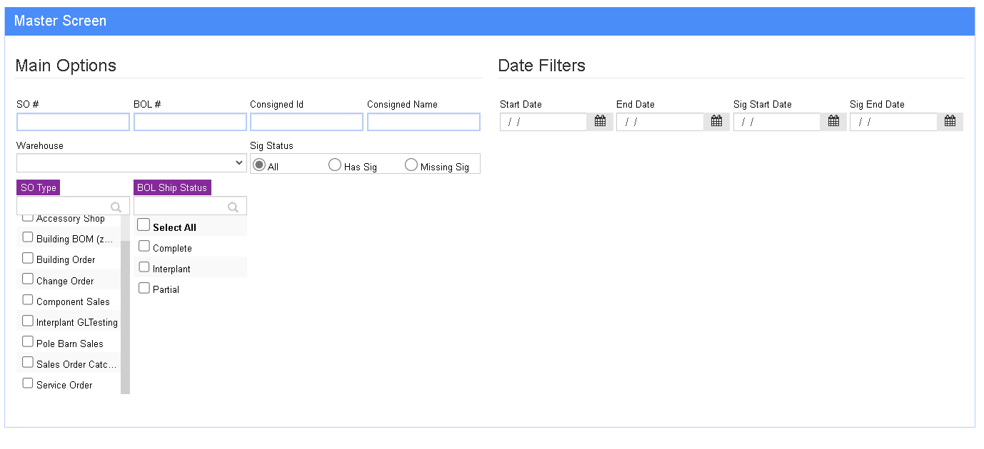This screenshot has height=449, width=984.
Task: Click the BOL Ship Status search box
Action: 190,206
